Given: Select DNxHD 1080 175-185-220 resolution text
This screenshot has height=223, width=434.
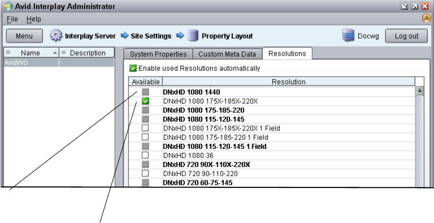Looking at the screenshot, I should (204, 110).
